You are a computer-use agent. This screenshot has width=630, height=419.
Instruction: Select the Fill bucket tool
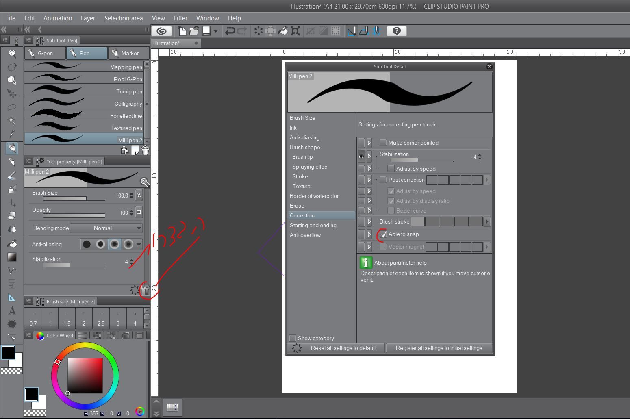pos(12,243)
